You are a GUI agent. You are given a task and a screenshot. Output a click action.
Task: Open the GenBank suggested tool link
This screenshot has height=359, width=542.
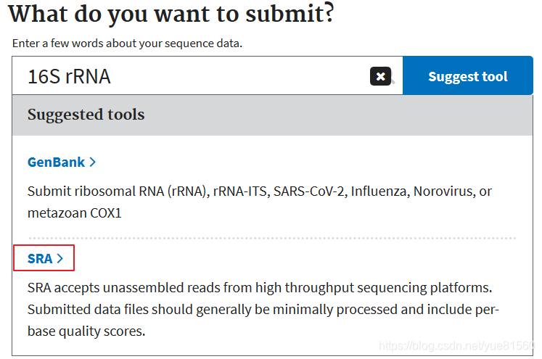click(x=61, y=162)
